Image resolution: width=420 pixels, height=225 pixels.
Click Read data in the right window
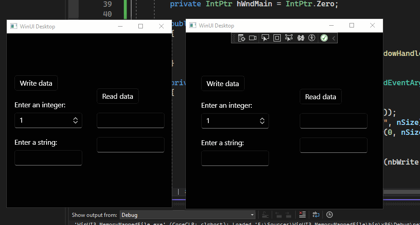coord(321,97)
